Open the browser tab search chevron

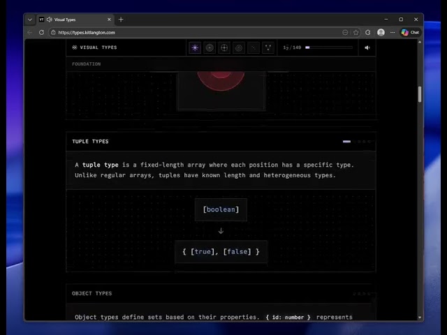click(30, 20)
